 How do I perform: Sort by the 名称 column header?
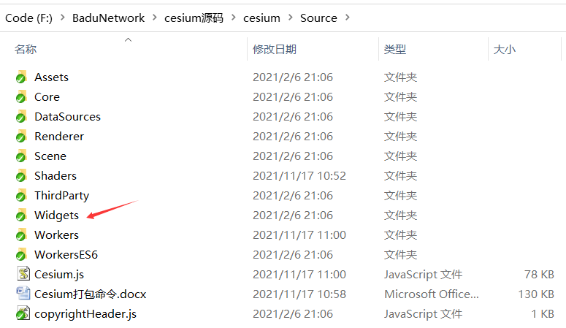click(x=26, y=49)
